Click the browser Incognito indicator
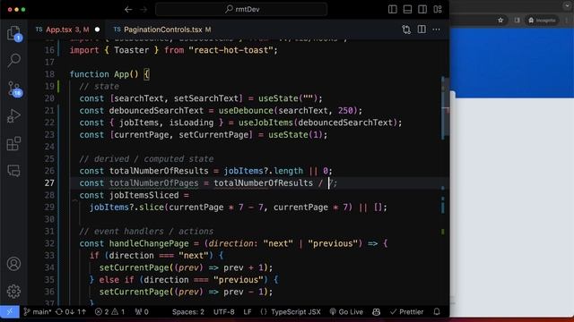574x322 pixels. 542,21
